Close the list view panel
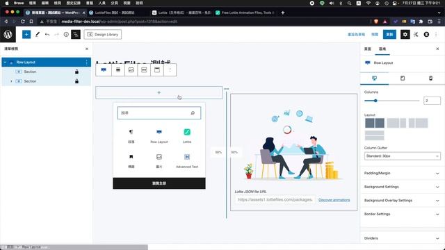Image resolution: width=445 pixels, height=250 pixels. pos(87,49)
